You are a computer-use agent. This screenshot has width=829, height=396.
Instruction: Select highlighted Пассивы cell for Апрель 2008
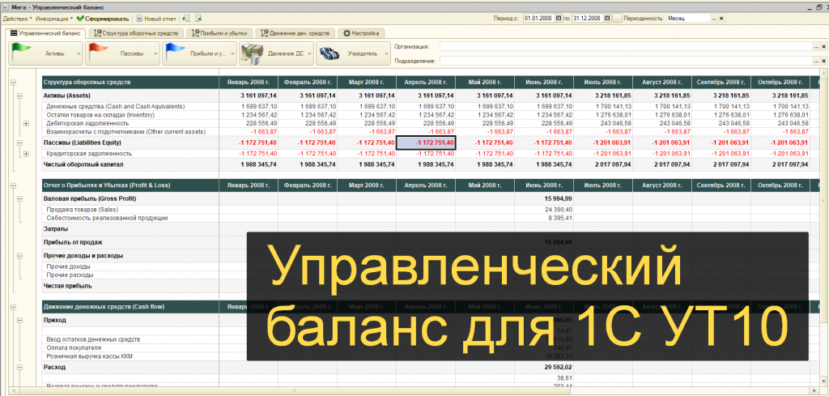pyautogui.click(x=426, y=143)
